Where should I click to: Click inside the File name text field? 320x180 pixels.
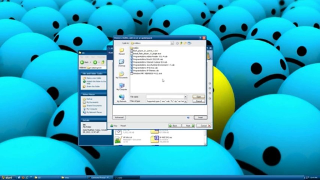point(165,96)
